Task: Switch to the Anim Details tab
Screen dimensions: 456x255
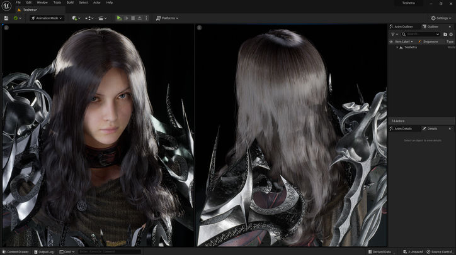Action: 402,128
